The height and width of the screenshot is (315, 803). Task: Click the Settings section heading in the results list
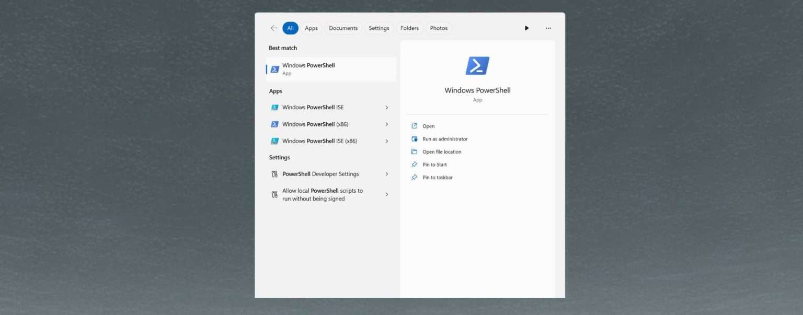click(279, 158)
